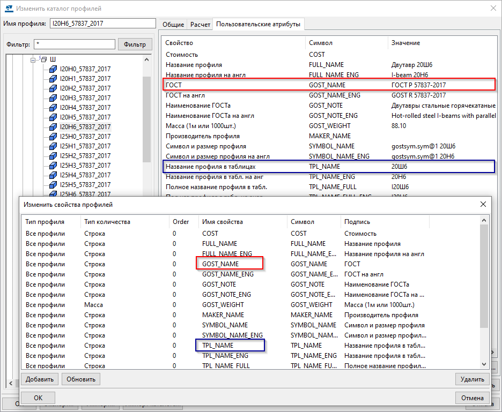Select profile icon of I20H0_57837_2017
This screenshot has height=412, width=502.
(x=53, y=69)
